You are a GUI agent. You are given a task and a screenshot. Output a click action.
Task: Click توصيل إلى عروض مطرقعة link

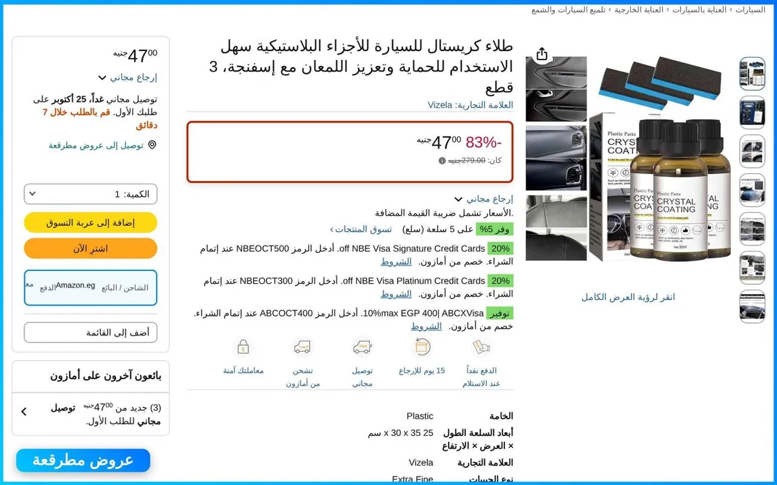(96, 145)
